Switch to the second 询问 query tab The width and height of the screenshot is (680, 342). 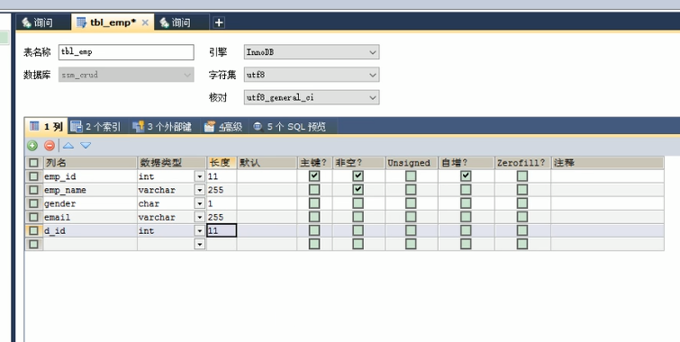181,22
